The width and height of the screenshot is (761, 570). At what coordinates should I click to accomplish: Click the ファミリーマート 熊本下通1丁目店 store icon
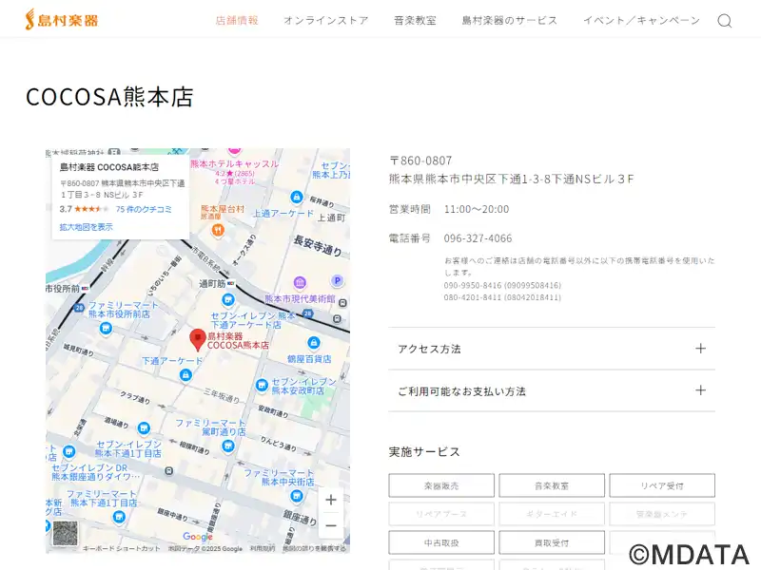118,517
